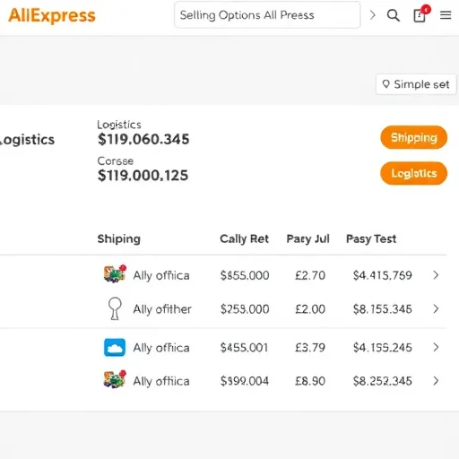
Task: Click the arrow next to search field
Action: click(372, 14)
